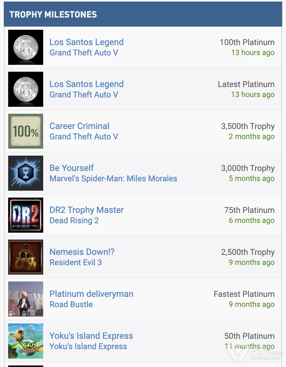Open the DR2 Trophy Master icon
Image resolution: width=286 pixels, height=367 pixels.
26,215
